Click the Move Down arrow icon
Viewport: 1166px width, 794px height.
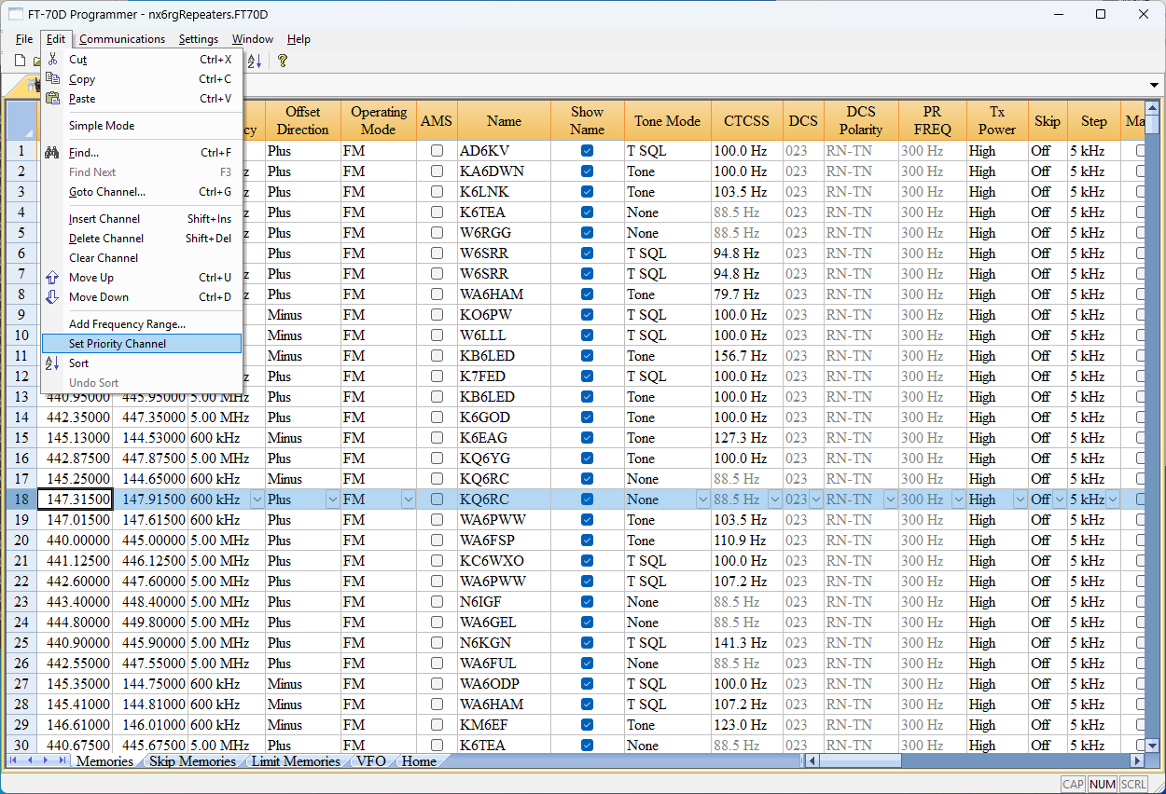(x=52, y=297)
